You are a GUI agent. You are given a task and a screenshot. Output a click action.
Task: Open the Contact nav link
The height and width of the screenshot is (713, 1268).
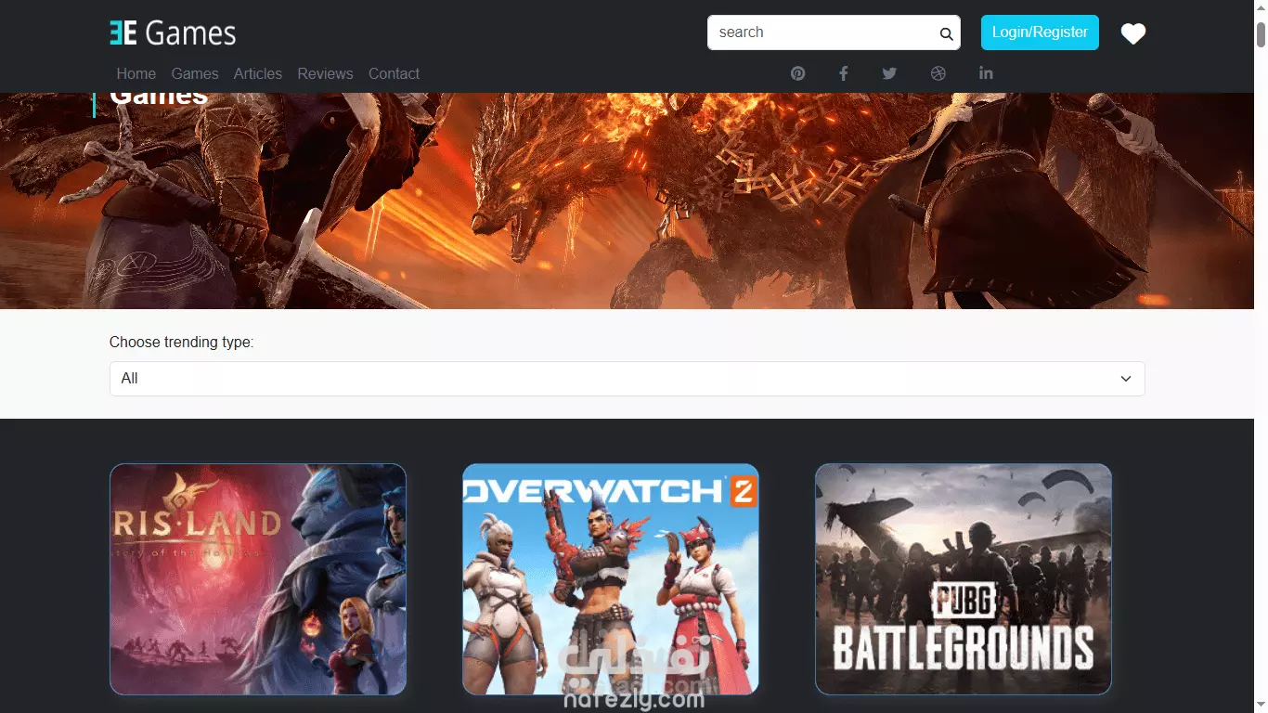point(394,73)
